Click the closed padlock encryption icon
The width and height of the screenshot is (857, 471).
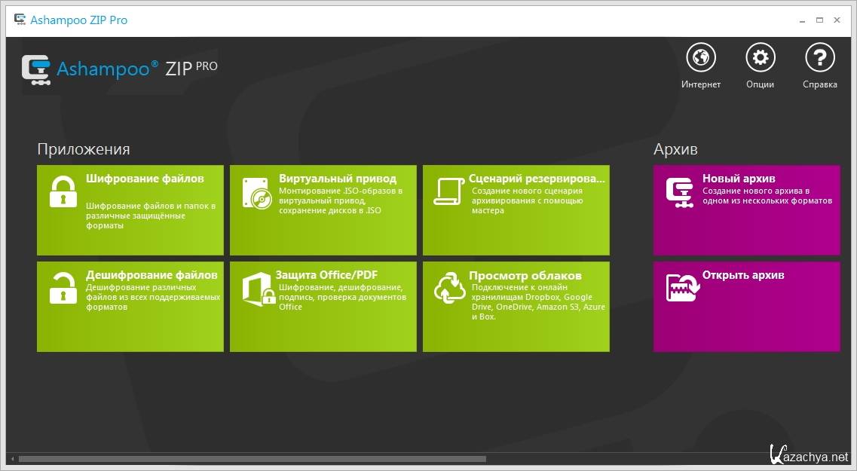click(x=63, y=192)
